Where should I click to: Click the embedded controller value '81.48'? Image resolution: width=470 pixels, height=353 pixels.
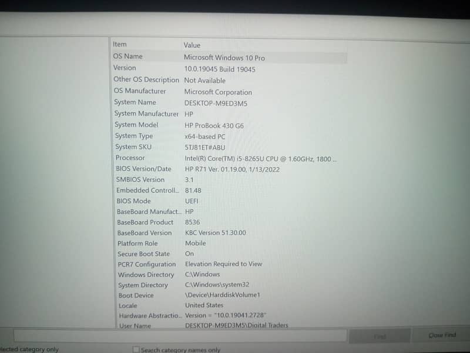point(193,191)
